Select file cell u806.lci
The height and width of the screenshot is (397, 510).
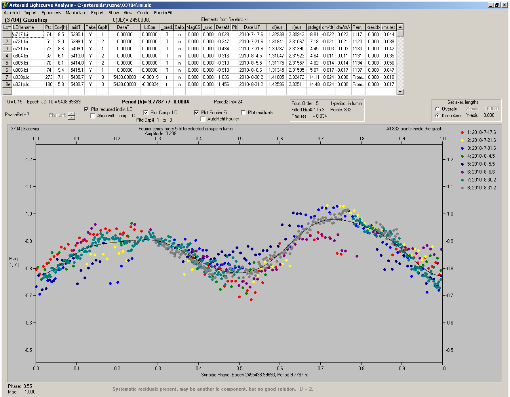point(28,70)
